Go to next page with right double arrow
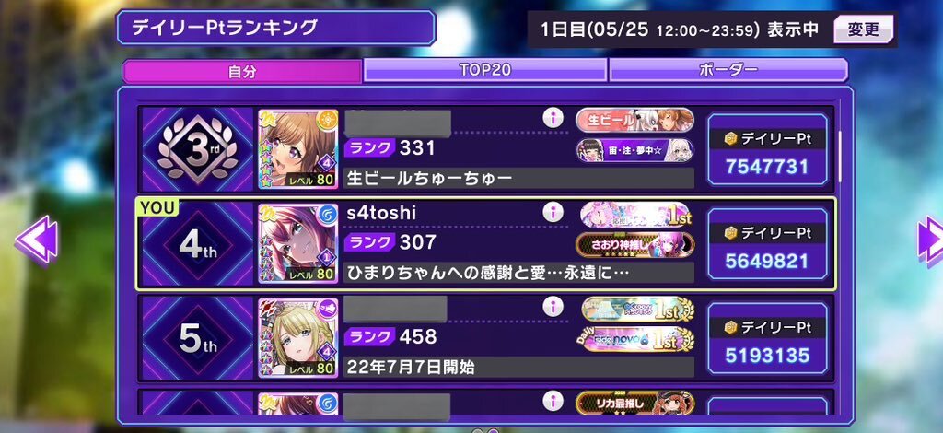Viewport: 943px width, 433px height. 930,241
